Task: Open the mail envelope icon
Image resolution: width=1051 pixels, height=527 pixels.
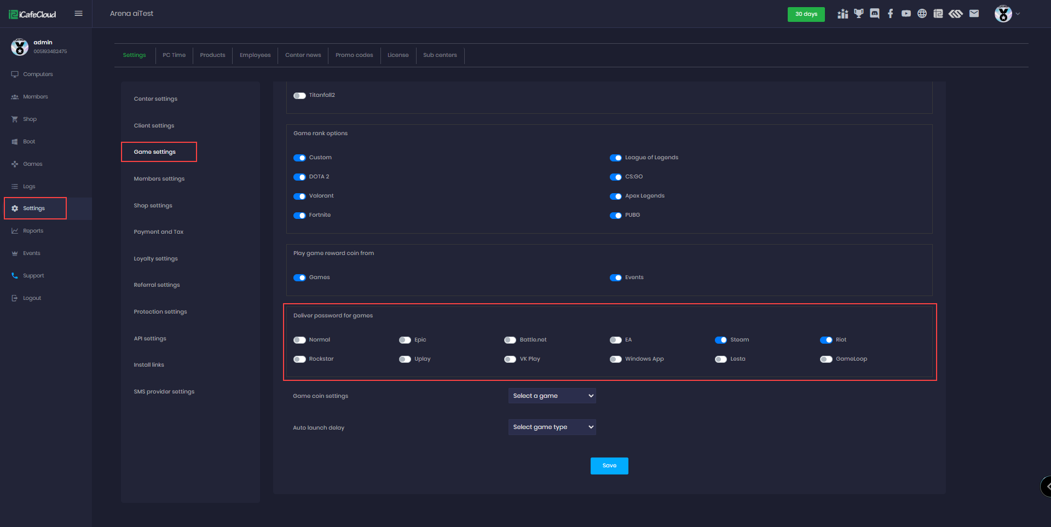Action: [x=974, y=14]
